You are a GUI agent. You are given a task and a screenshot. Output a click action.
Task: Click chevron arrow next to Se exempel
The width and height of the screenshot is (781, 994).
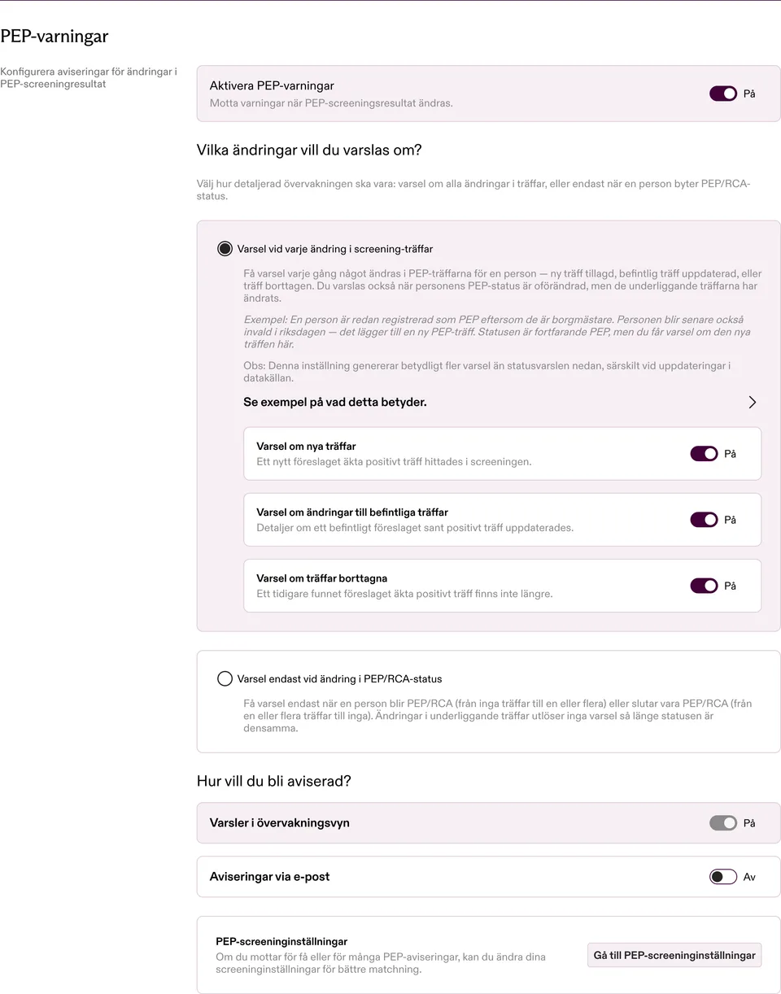(753, 402)
